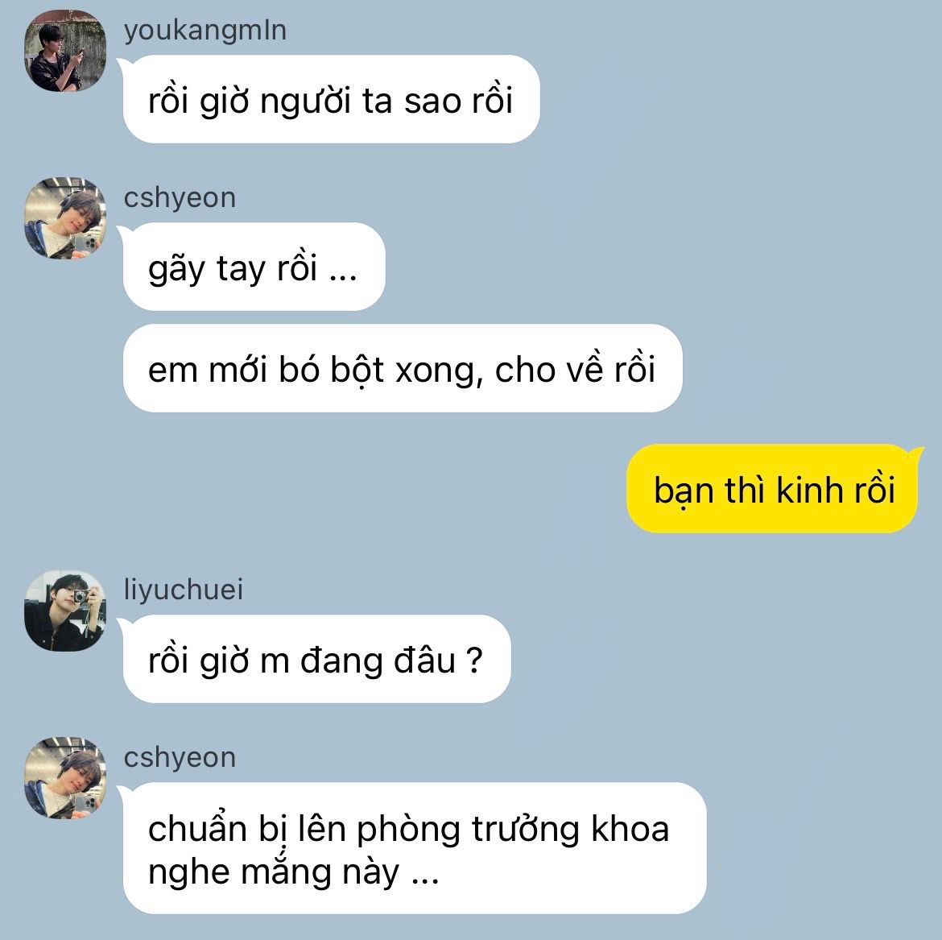
Task: Open youkangmIn's profile picture
Action: click(x=65, y=51)
